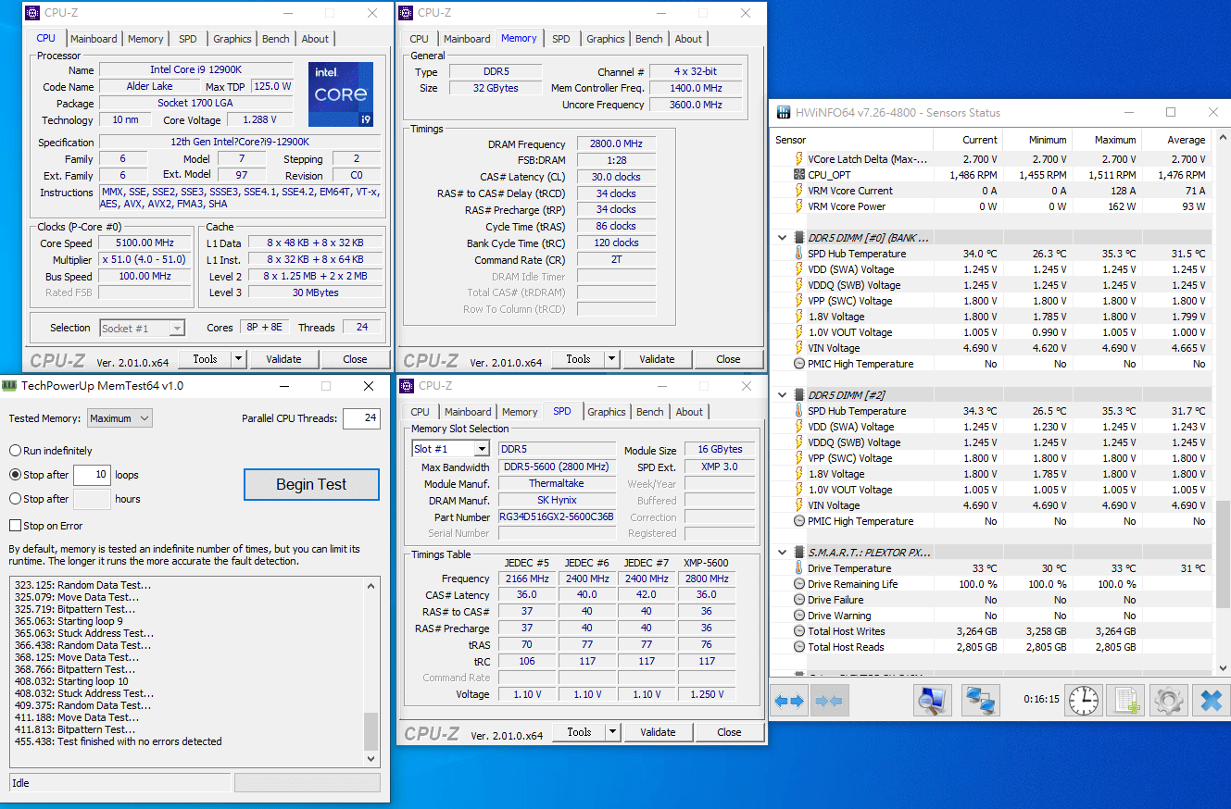This screenshot has height=809, width=1231.
Task: Click the Sensor column header in HWiNFO
Action: 853,140
